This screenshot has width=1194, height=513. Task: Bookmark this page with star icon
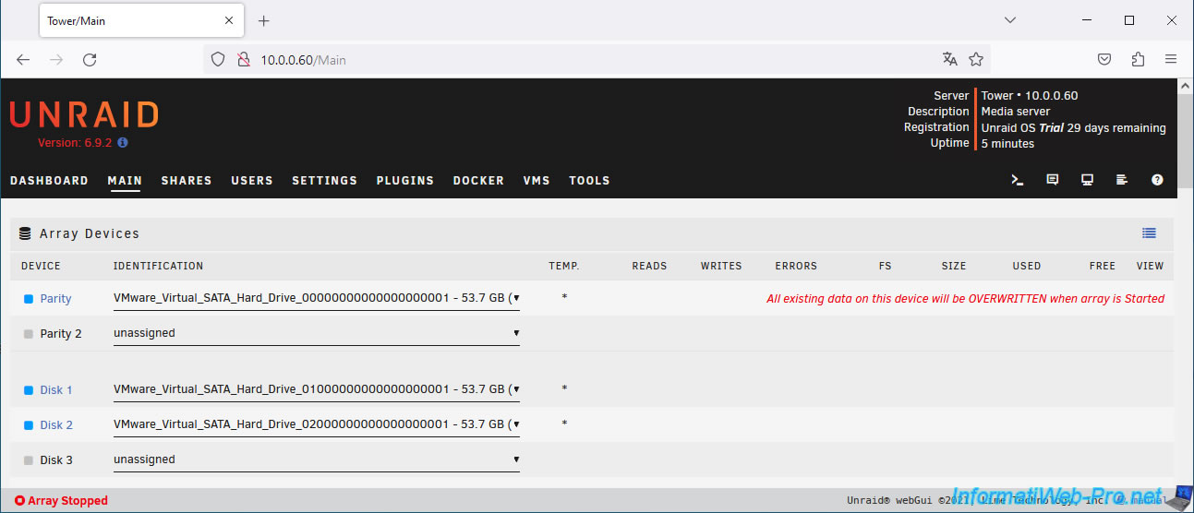976,59
